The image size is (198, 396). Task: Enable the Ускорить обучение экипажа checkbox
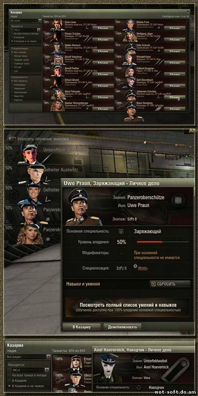coord(14,139)
